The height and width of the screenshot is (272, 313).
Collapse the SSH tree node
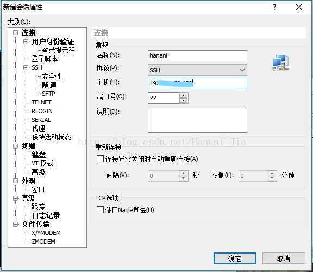(26, 67)
